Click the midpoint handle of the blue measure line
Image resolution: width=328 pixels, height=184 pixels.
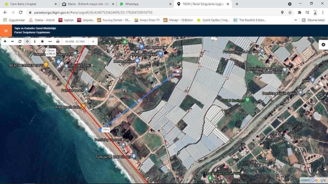(139, 101)
